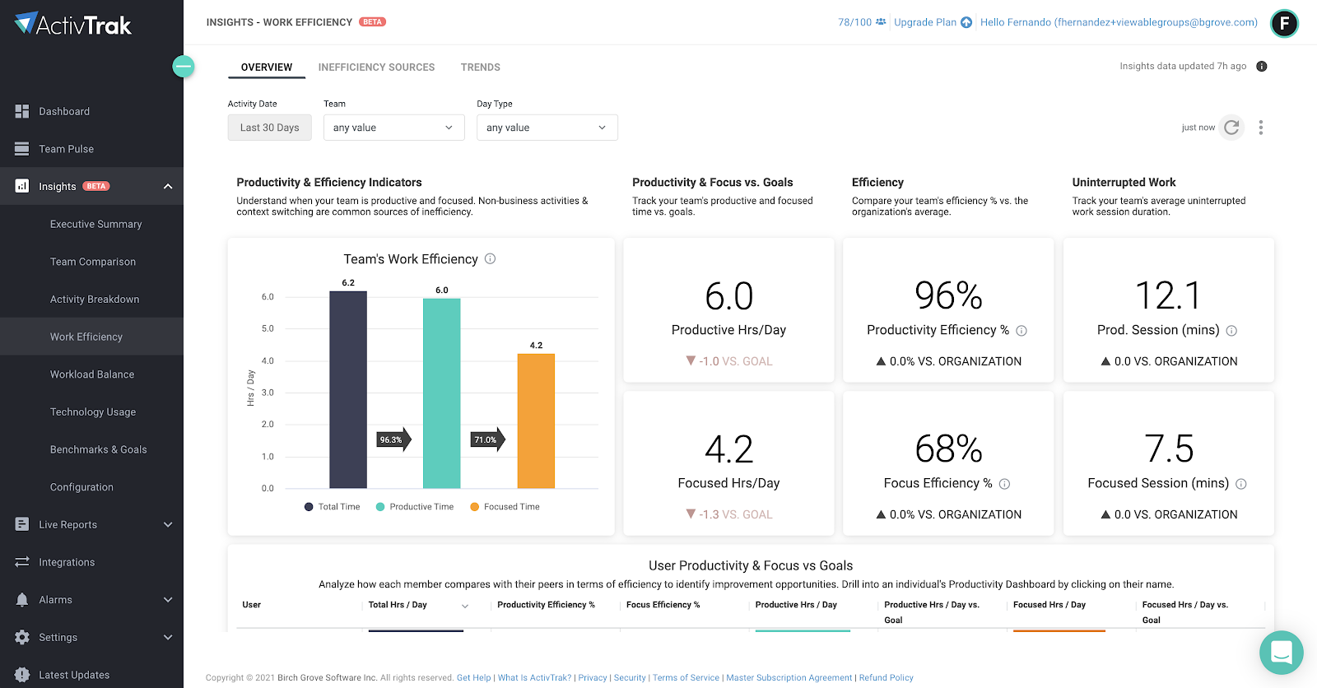
Task: Click the 6.0 Productive Hrs/Day card
Action: [728, 310]
